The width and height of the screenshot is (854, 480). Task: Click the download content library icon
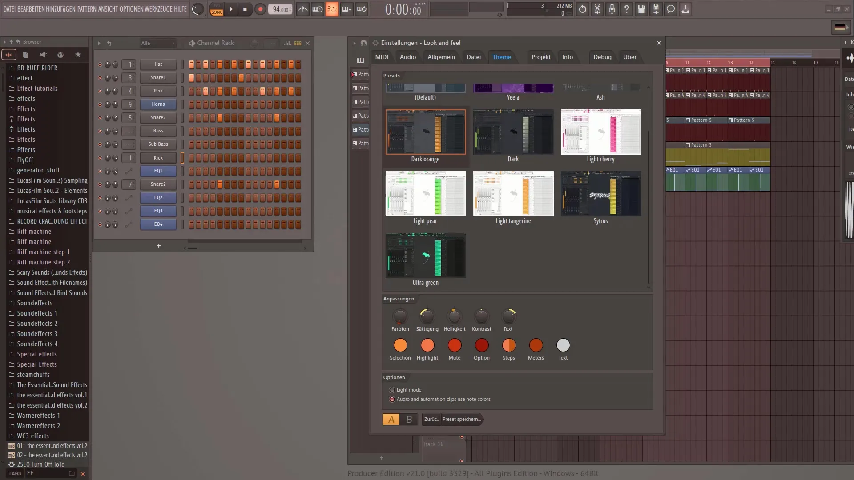[685, 9]
